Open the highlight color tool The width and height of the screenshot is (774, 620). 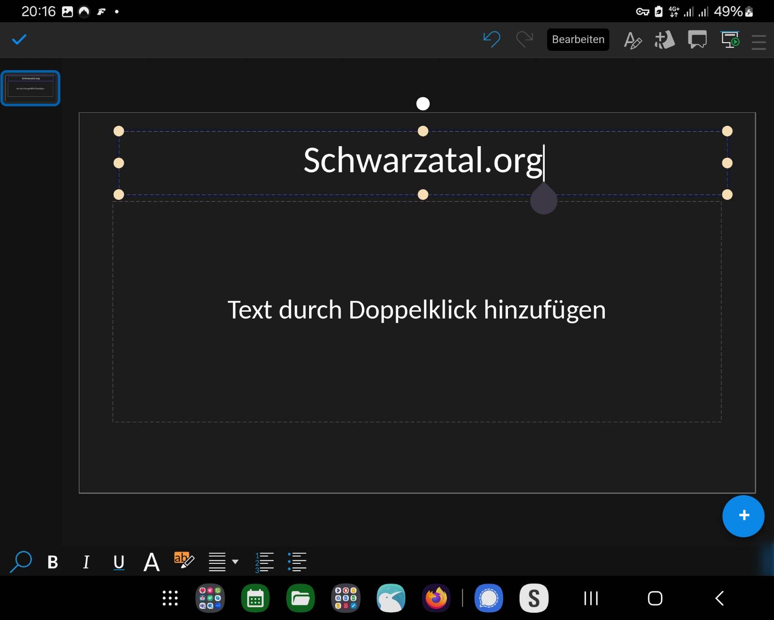pos(184,560)
